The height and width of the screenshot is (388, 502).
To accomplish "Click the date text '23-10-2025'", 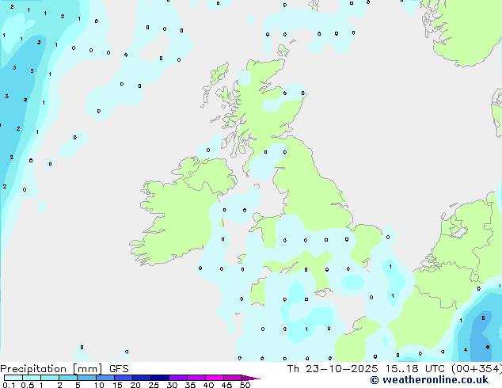I will [342, 369].
